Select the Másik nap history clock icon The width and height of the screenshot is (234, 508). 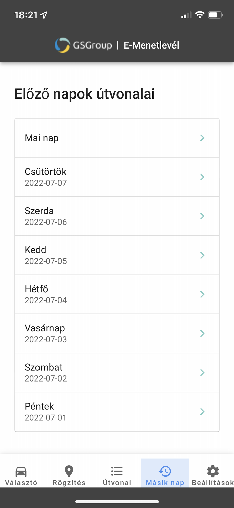pos(165,471)
